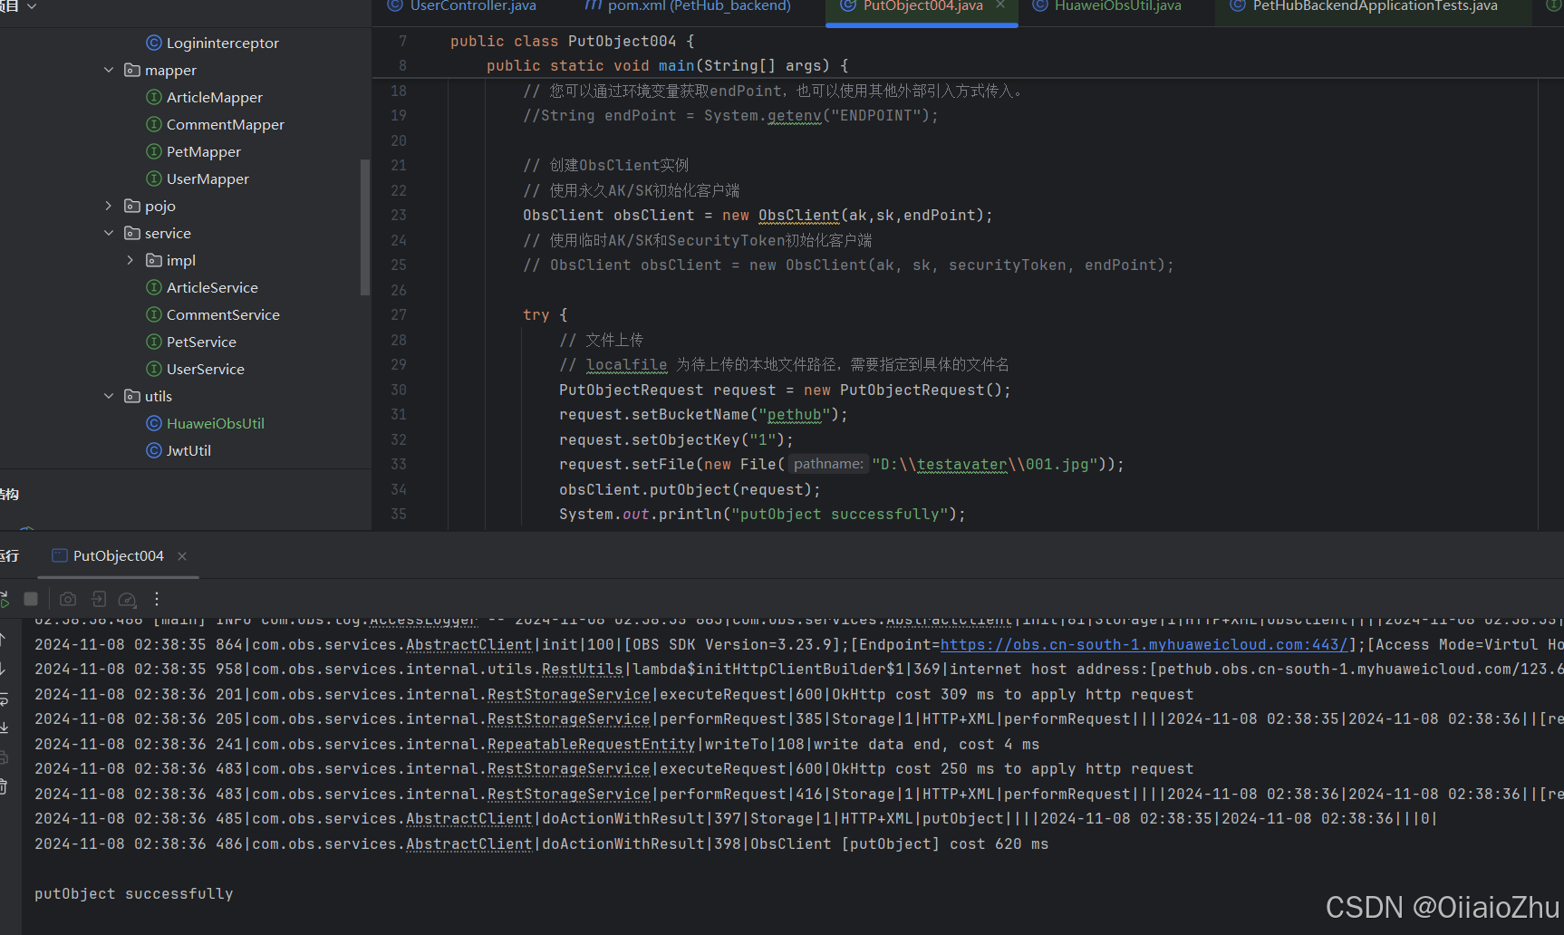
Task: Stop the running PutObject004 process
Action: pyautogui.click(x=31, y=599)
